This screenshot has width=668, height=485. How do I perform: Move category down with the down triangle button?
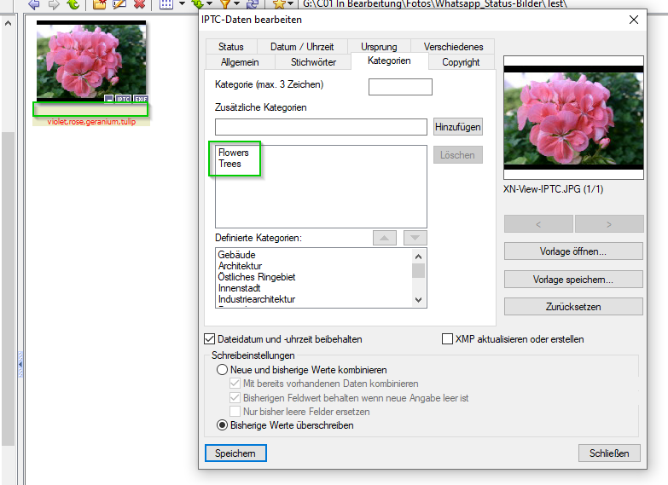tap(415, 238)
